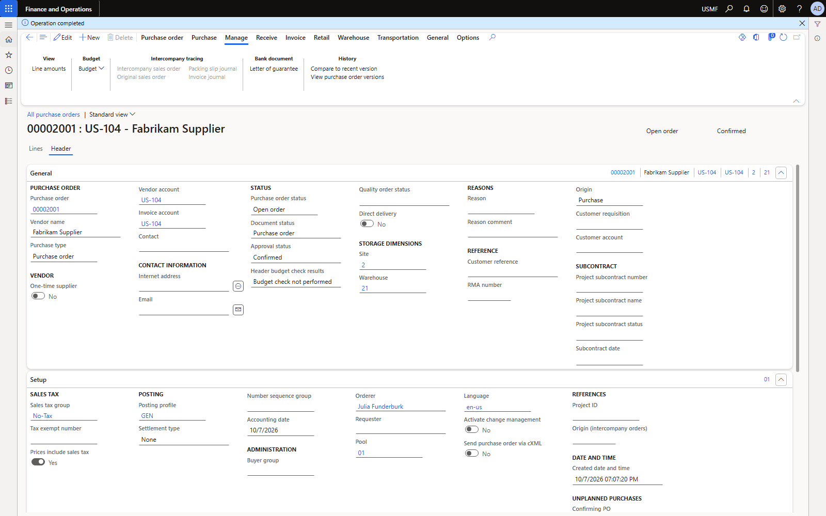This screenshot has width=826, height=516.
Task: Toggle the Direct delivery switch
Action: pyautogui.click(x=367, y=224)
